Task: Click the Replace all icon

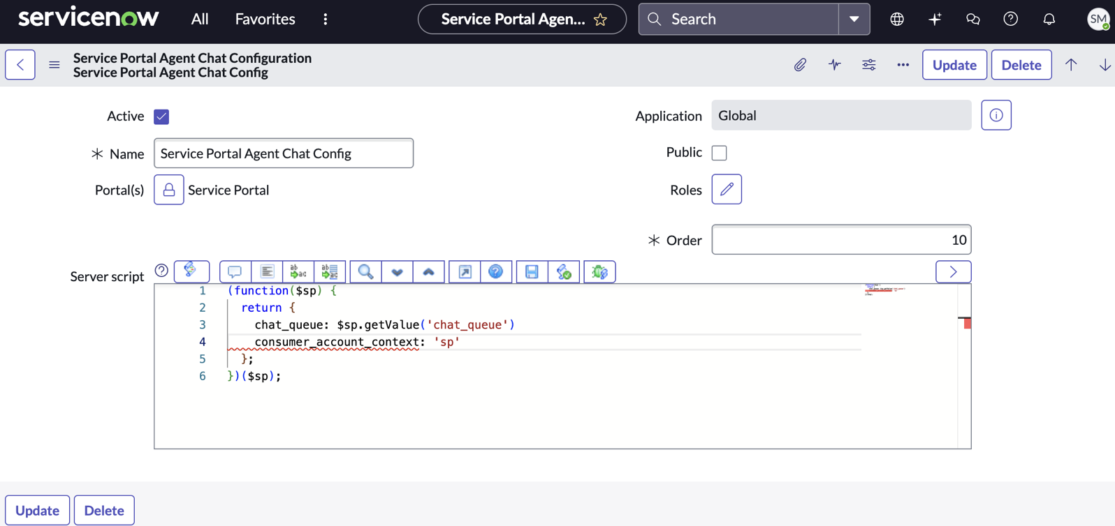Action: [x=330, y=271]
